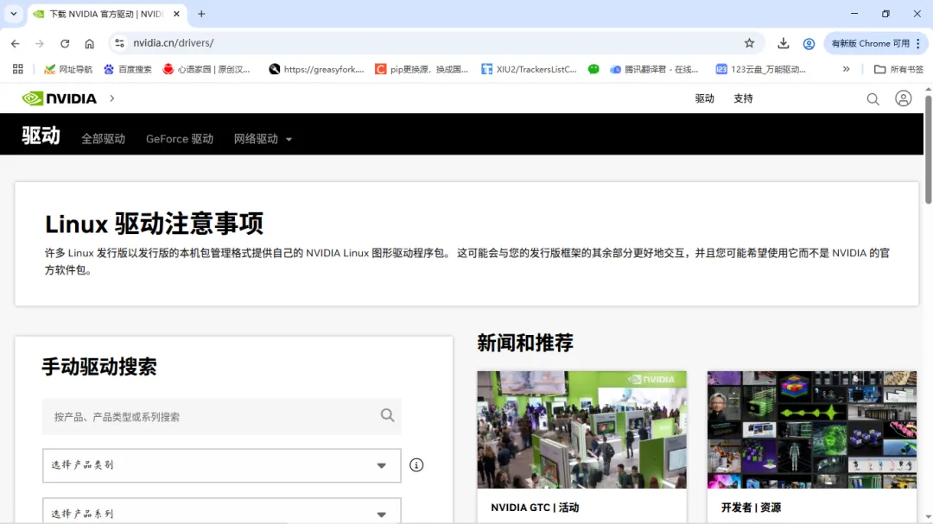Open the 选择产品类别 dropdown
The height and width of the screenshot is (524, 933).
(222, 465)
